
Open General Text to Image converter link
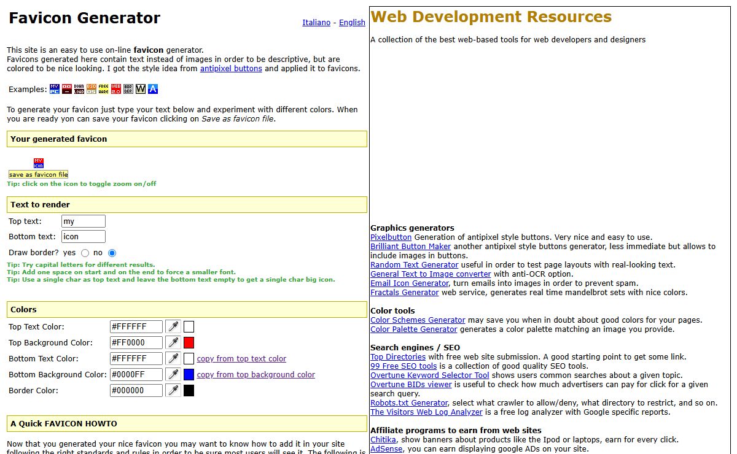431,274
